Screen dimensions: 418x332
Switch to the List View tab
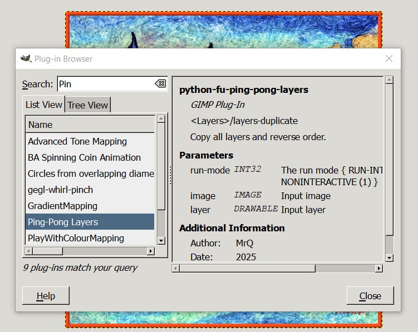[44, 105]
